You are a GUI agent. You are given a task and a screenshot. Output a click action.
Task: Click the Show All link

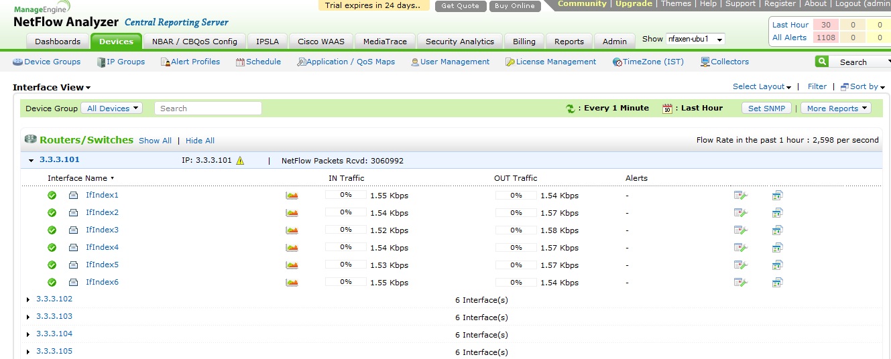pyautogui.click(x=155, y=141)
